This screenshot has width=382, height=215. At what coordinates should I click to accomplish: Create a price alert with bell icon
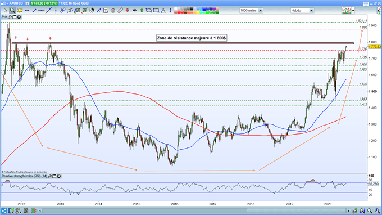(x=20, y=11)
